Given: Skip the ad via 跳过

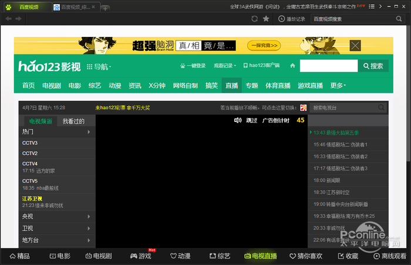Looking at the screenshot, I should [x=252, y=120].
